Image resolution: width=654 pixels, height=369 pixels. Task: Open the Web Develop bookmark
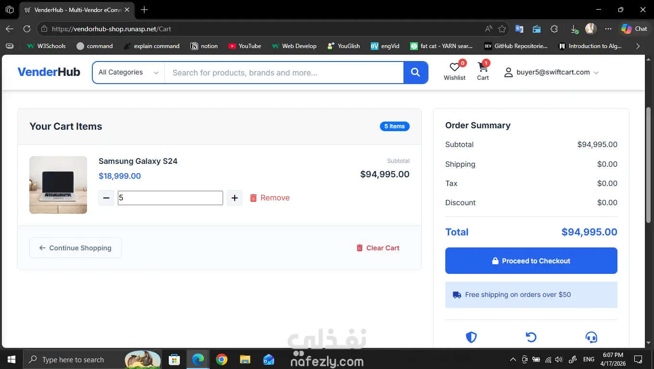coord(294,46)
